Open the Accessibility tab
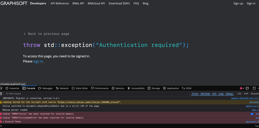This screenshot has height=128, width=259. [136, 88]
